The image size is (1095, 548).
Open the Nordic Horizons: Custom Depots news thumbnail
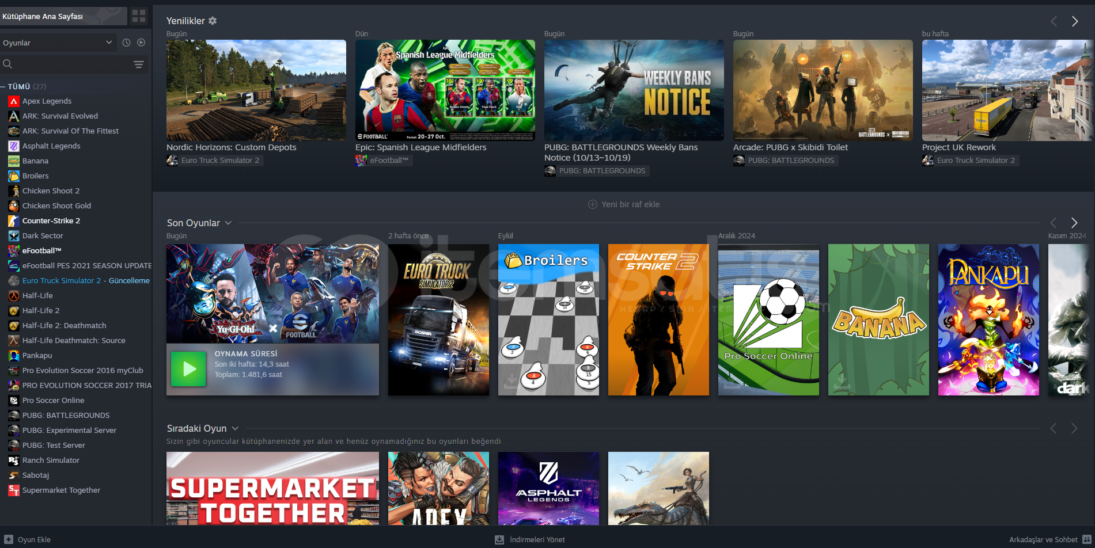(x=256, y=90)
